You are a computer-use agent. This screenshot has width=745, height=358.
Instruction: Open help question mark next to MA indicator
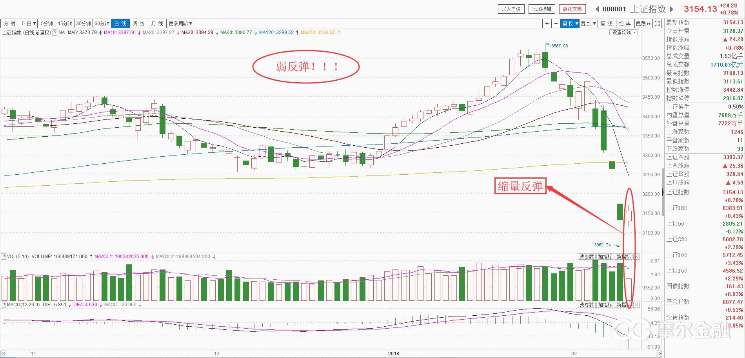(55, 33)
